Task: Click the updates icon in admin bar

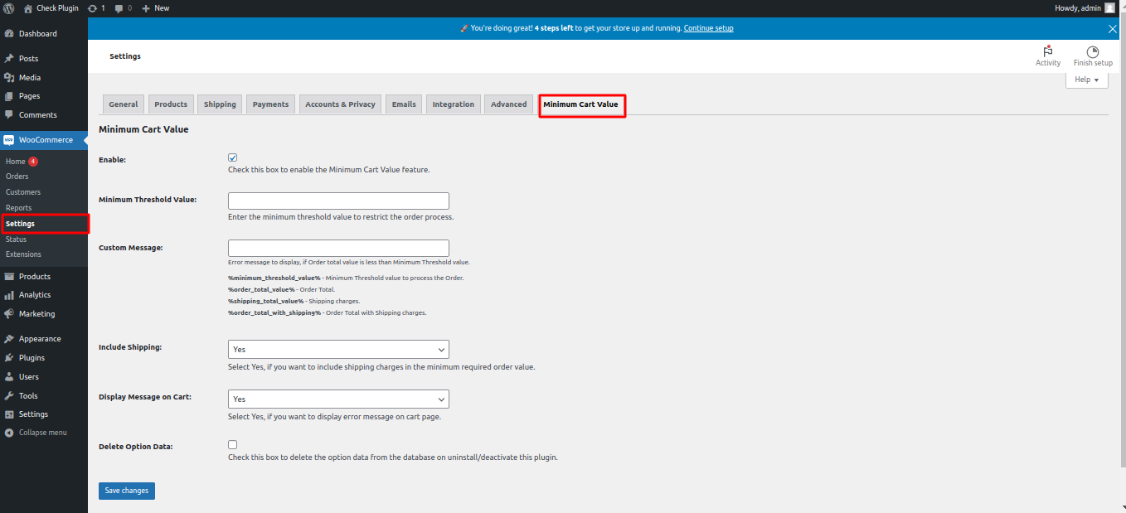Action: pos(92,7)
